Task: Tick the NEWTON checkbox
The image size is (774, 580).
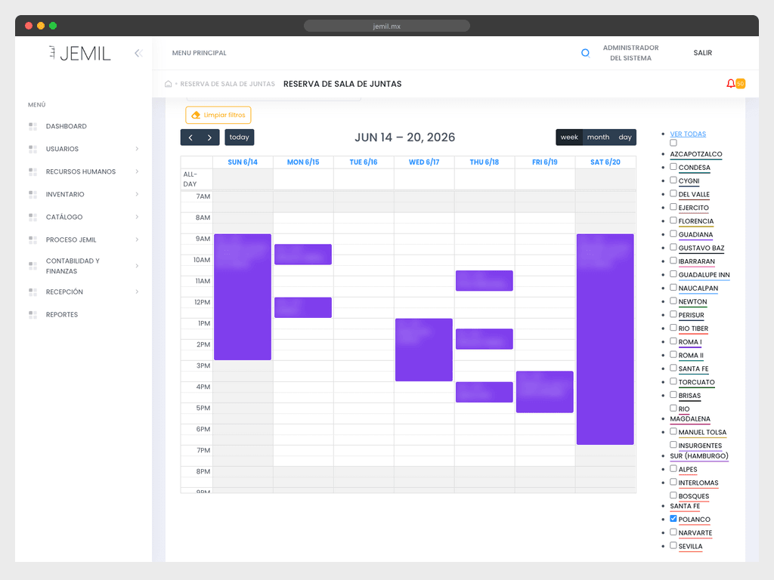Action: [x=673, y=301]
